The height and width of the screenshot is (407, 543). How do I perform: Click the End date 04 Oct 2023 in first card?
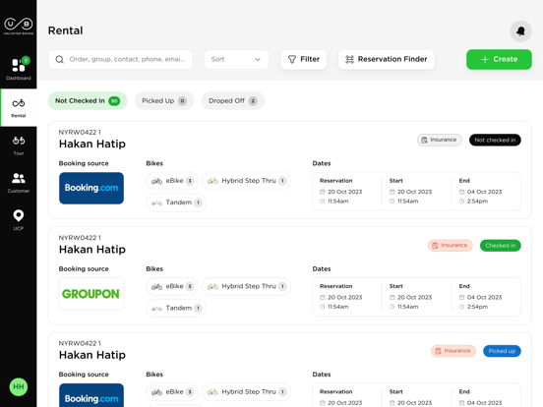coord(484,192)
